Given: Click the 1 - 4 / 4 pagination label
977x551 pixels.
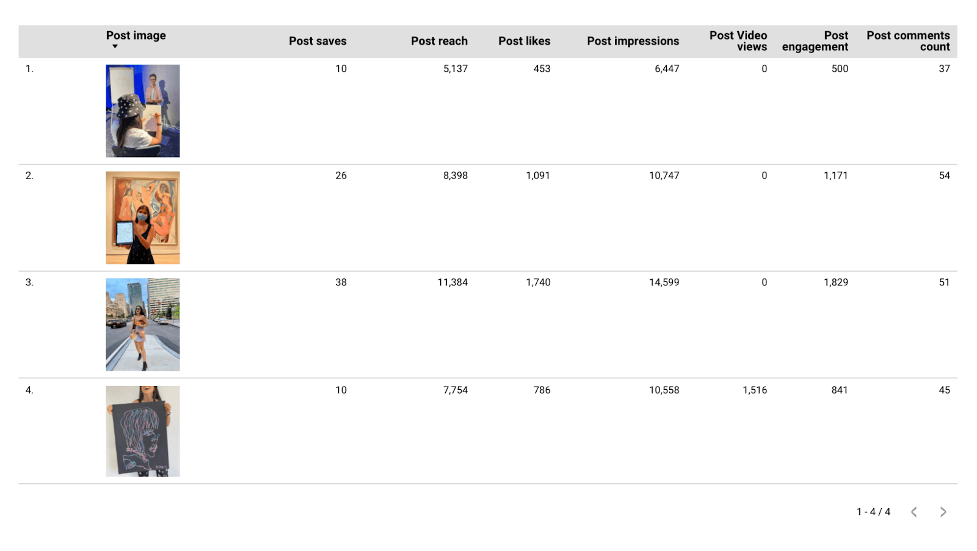Looking at the screenshot, I should coord(873,512).
